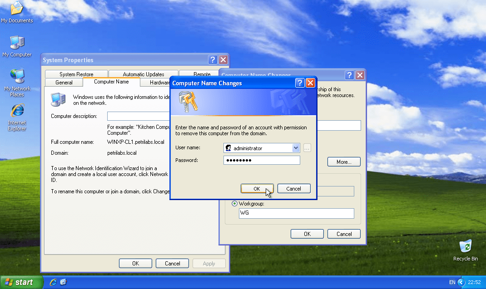
Task: Click the help button on System Properties
Action: 213,60
